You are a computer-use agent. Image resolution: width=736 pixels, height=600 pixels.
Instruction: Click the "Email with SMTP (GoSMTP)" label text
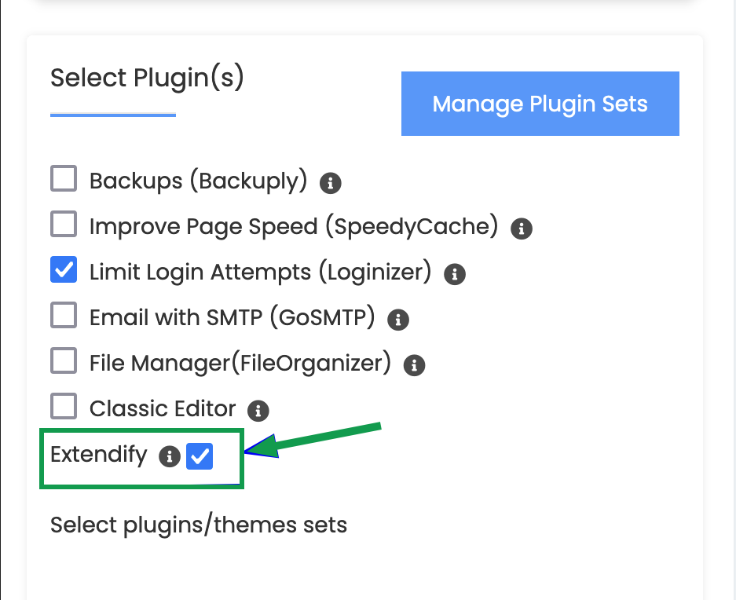[233, 317]
